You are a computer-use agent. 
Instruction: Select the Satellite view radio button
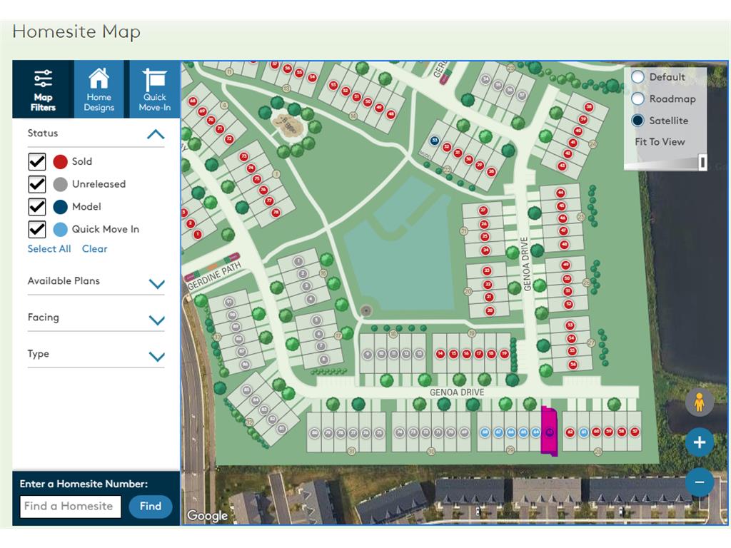click(x=637, y=121)
